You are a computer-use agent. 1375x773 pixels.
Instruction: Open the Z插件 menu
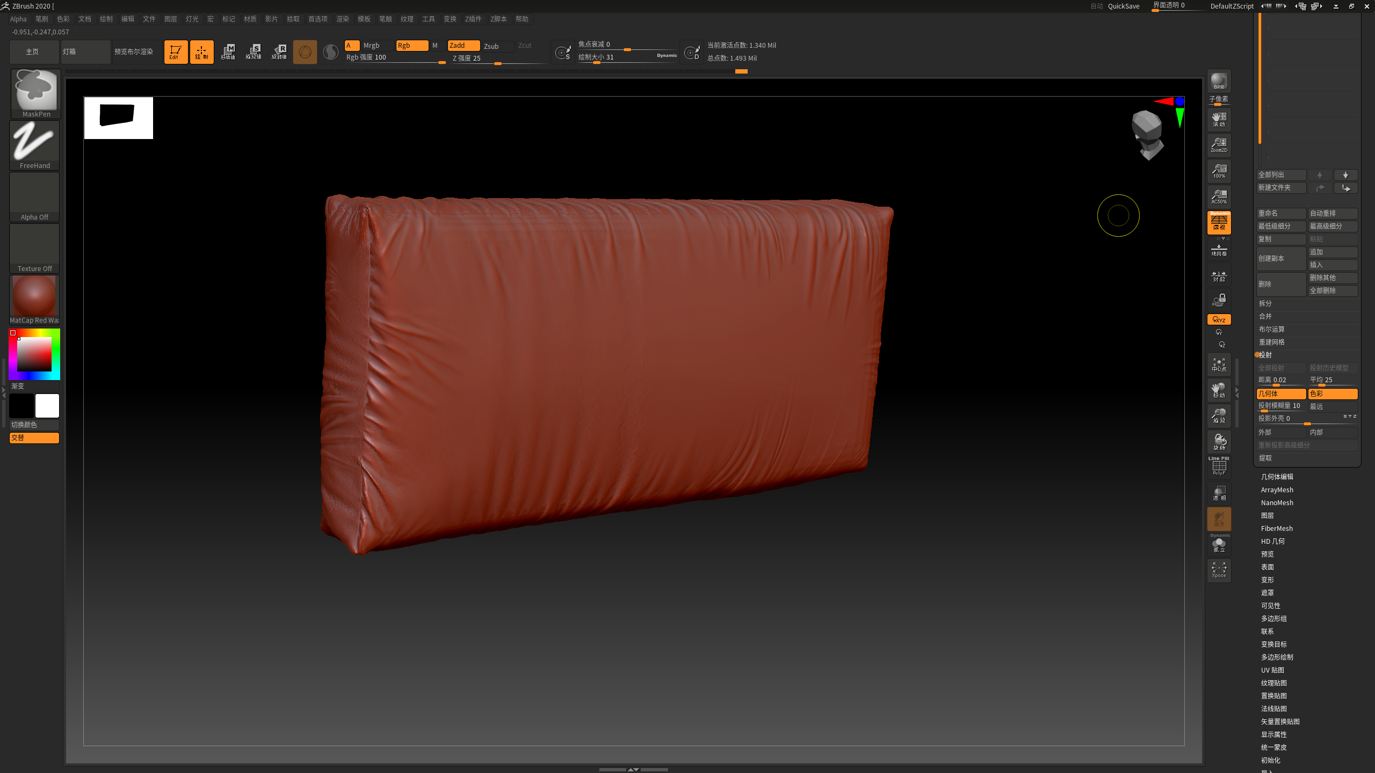pos(473,19)
